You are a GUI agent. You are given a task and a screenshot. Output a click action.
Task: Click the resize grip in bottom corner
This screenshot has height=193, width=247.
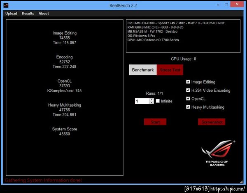(x=241, y=181)
